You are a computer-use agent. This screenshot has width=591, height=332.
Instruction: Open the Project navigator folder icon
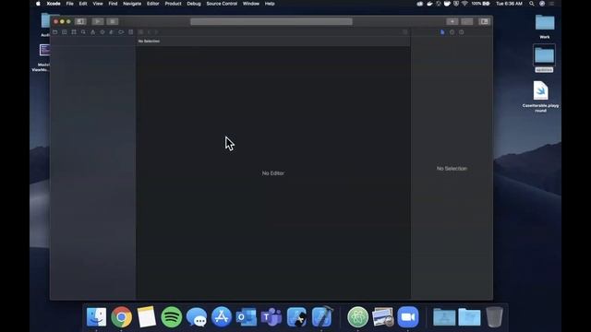click(x=55, y=32)
